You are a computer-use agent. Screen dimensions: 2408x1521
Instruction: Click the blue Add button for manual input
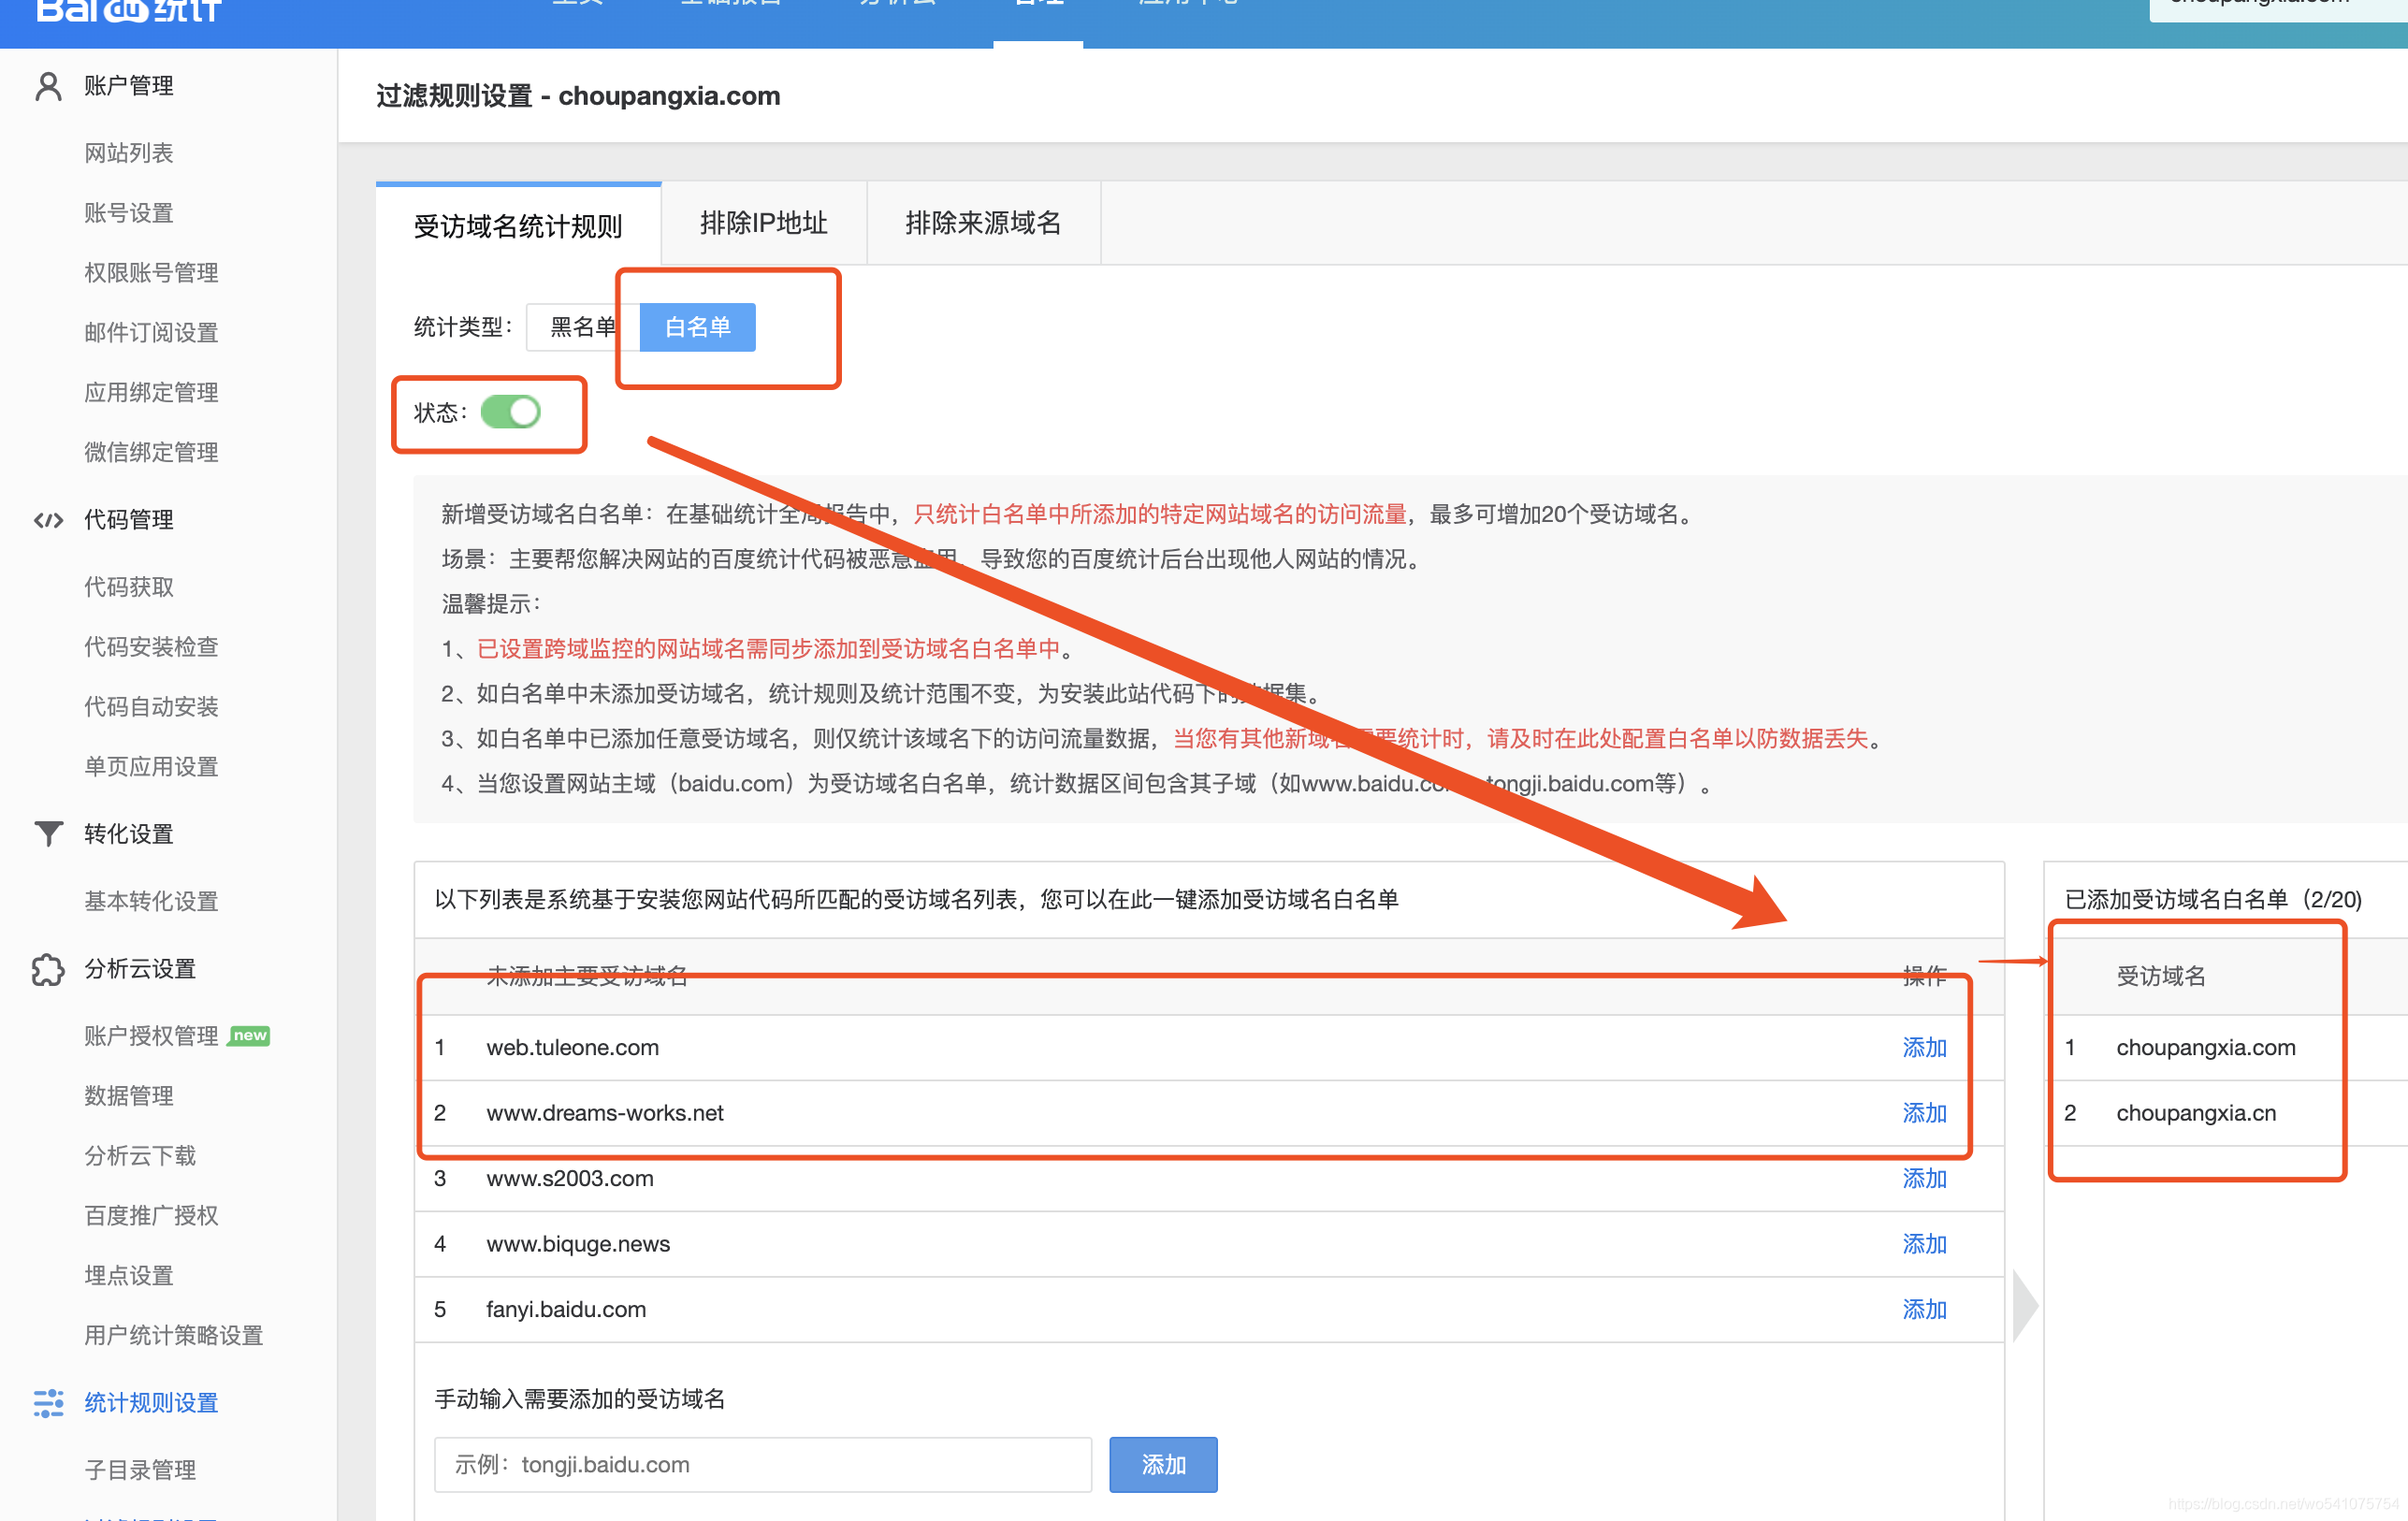pyautogui.click(x=1162, y=1464)
